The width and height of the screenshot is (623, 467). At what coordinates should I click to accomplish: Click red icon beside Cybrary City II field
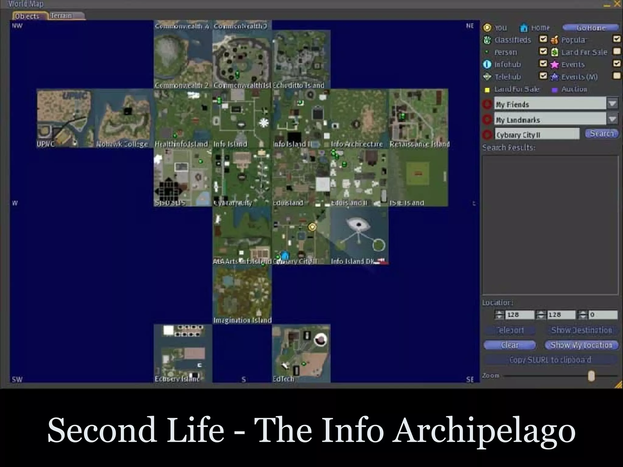pyautogui.click(x=487, y=134)
